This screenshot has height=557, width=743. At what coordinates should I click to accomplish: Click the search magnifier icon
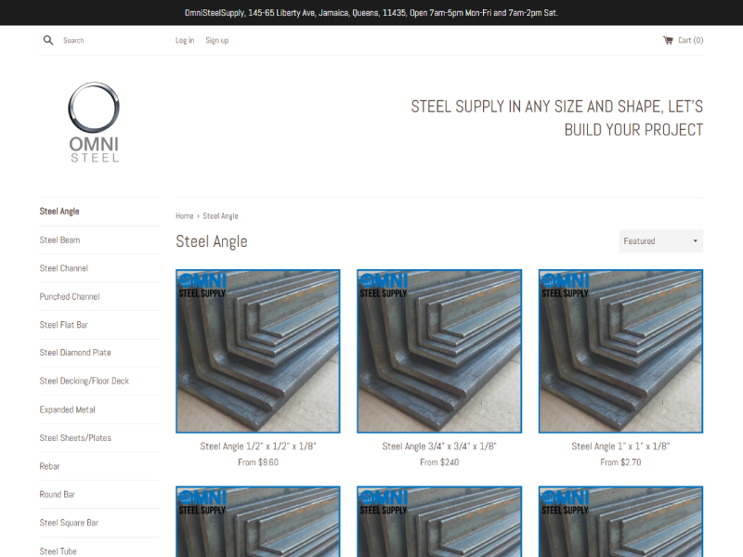tap(48, 40)
